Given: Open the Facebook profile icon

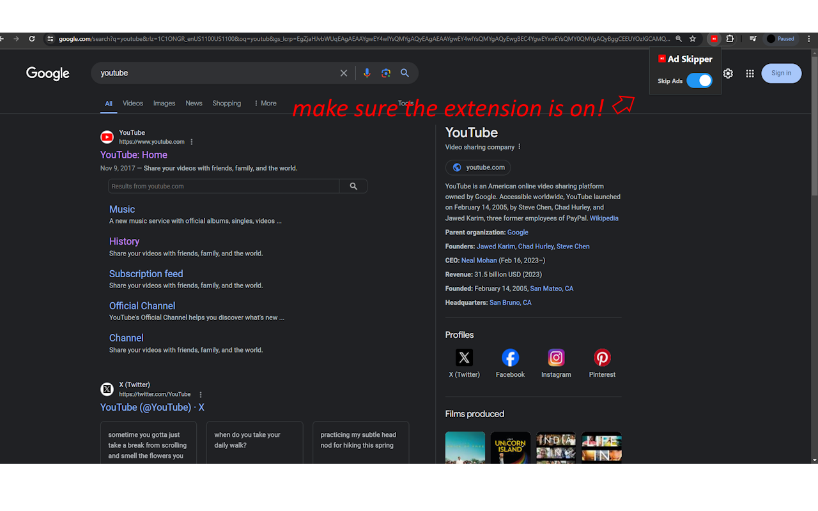Looking at the screenshot, I should click(x=510, y=358).
